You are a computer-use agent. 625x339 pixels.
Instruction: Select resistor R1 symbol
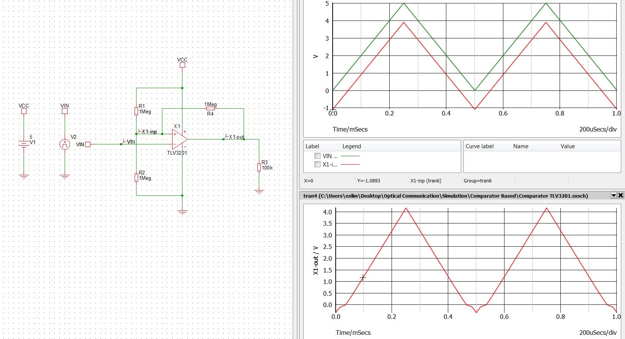coord(136,111)
